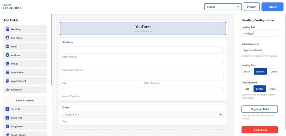The height and width of the screenshot is (136, 286).
Task: Set heading size to Default
Action: (x=260, y=72)
